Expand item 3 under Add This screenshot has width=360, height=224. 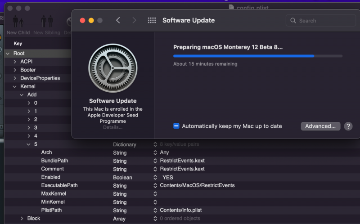point(29,128)
